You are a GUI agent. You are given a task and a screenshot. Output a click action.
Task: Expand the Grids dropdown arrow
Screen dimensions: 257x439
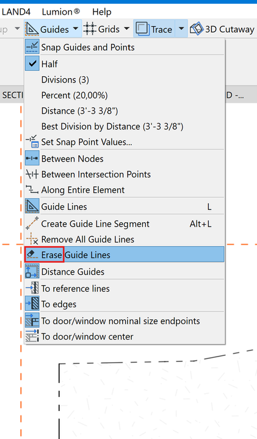[126, 29]
